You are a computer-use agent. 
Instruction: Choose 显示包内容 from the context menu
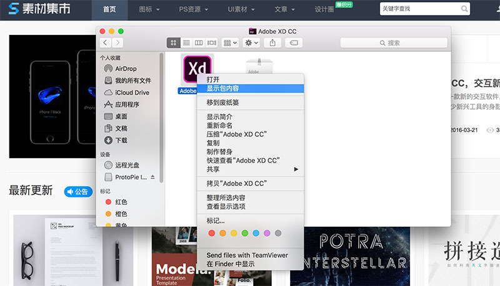(x=251, y=88)
